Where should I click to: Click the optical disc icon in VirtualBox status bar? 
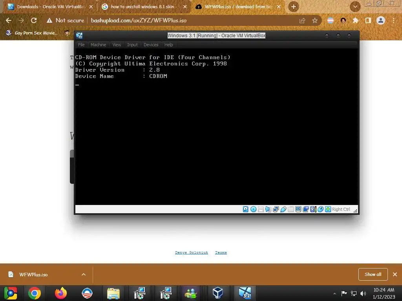pos(253,209)
